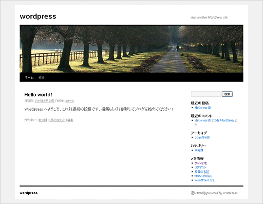Click the WordPress logo icon in footer
The image size is (263, 204).
tap(192, 193)
